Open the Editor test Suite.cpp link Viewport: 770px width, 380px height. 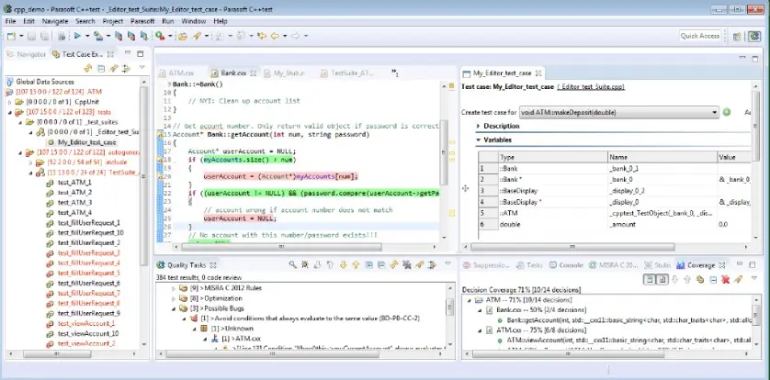pos(591,87)
